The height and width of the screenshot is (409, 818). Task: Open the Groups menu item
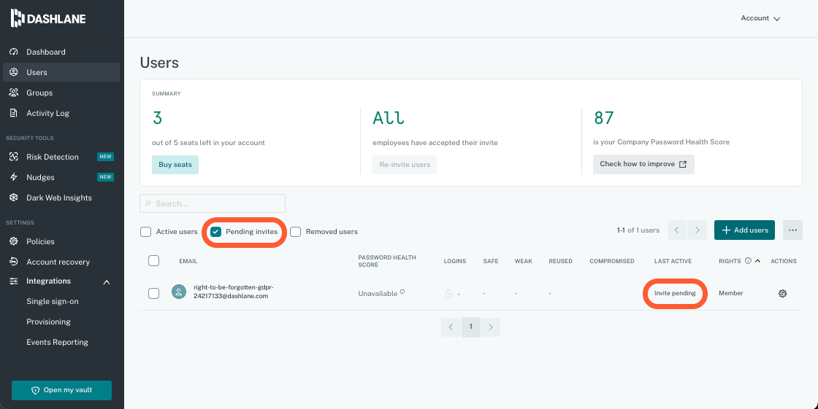click(39, 93)
